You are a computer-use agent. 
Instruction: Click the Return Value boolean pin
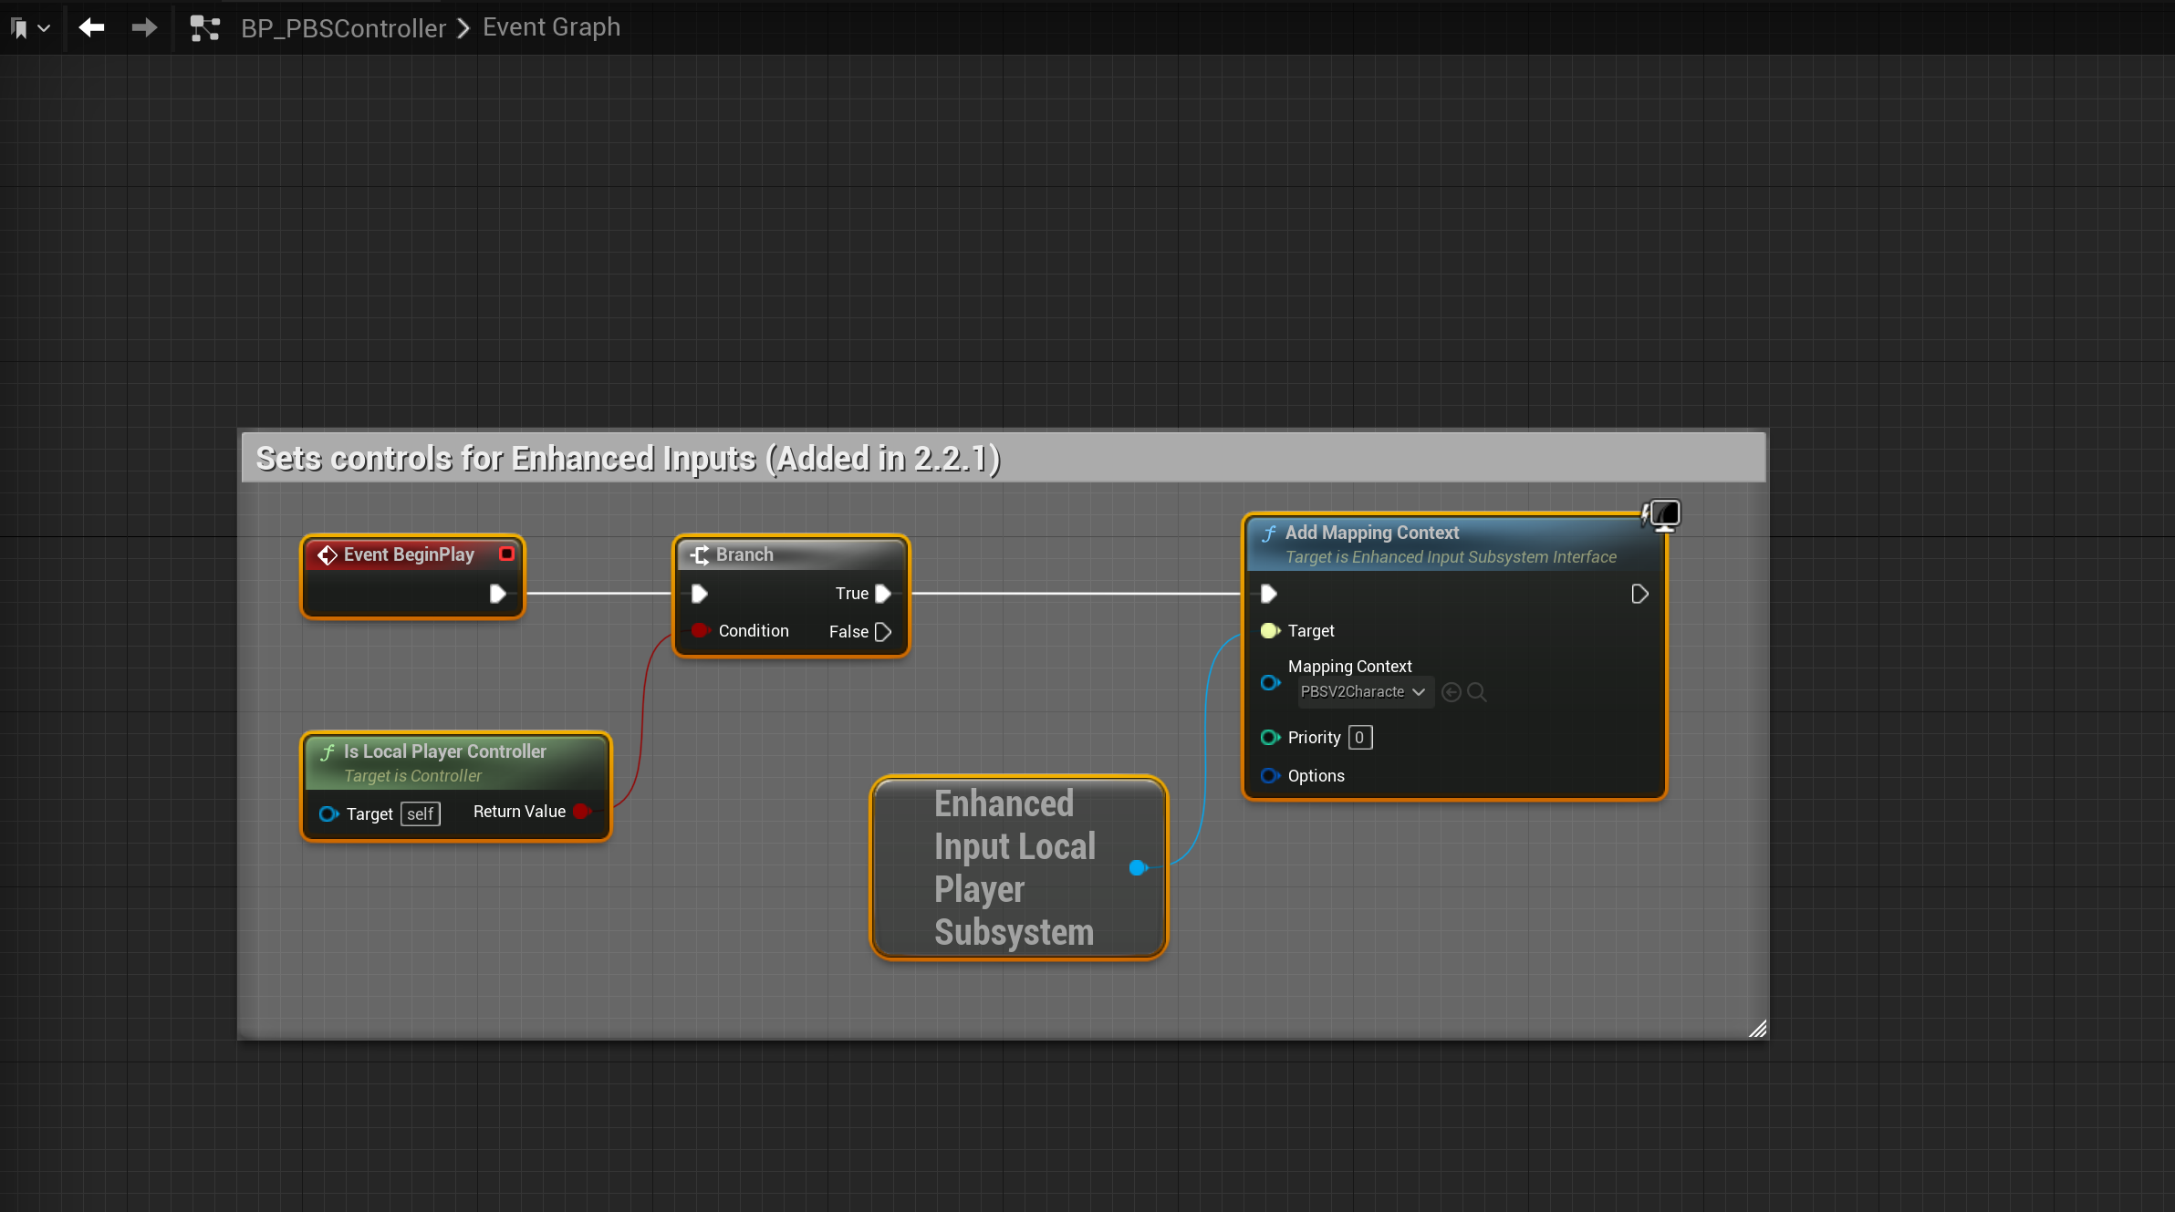pyautogui.click(x=581, y=812)
